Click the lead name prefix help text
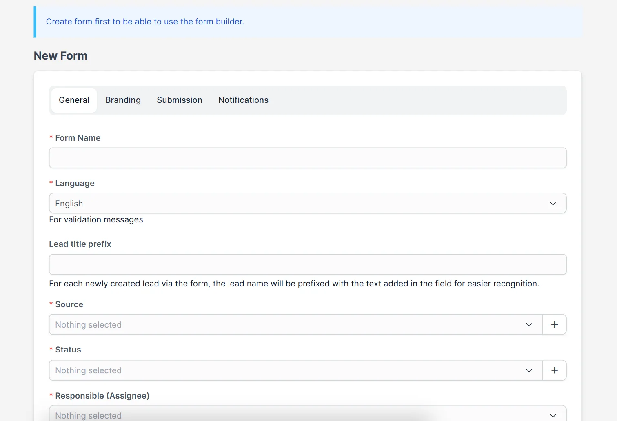Image resolution: width=617 pixels, height=421 pixels. coord(294,284)
